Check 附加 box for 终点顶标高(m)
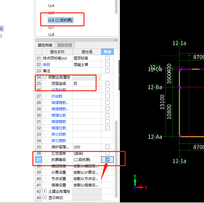 pyautogui.click(x=107, y=58)
